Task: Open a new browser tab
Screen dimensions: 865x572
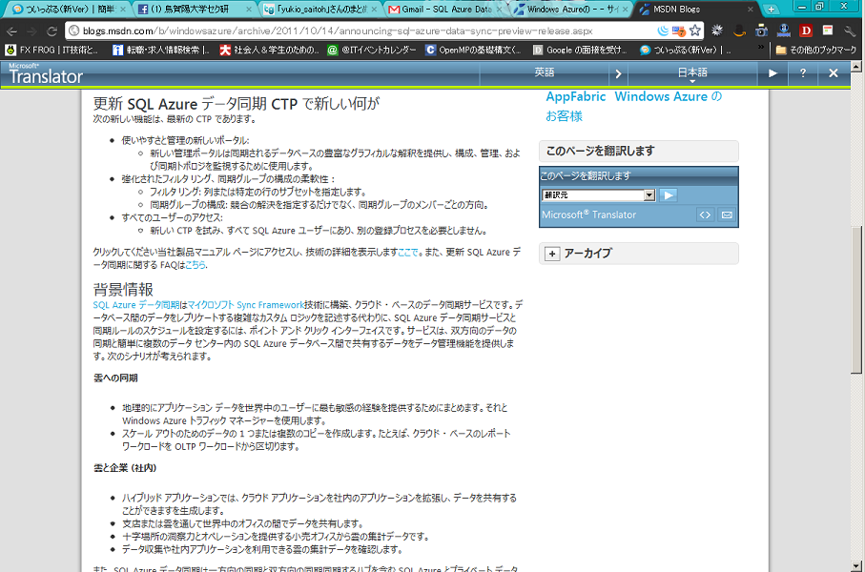Action: click(772, 10)
